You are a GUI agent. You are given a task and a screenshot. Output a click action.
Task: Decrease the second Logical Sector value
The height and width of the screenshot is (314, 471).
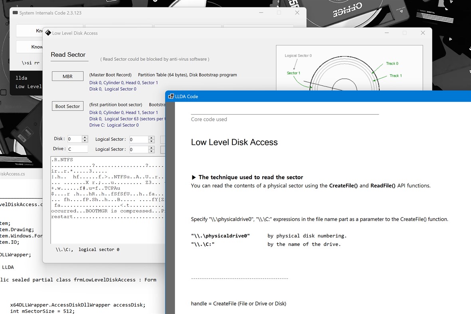(152, 151)
